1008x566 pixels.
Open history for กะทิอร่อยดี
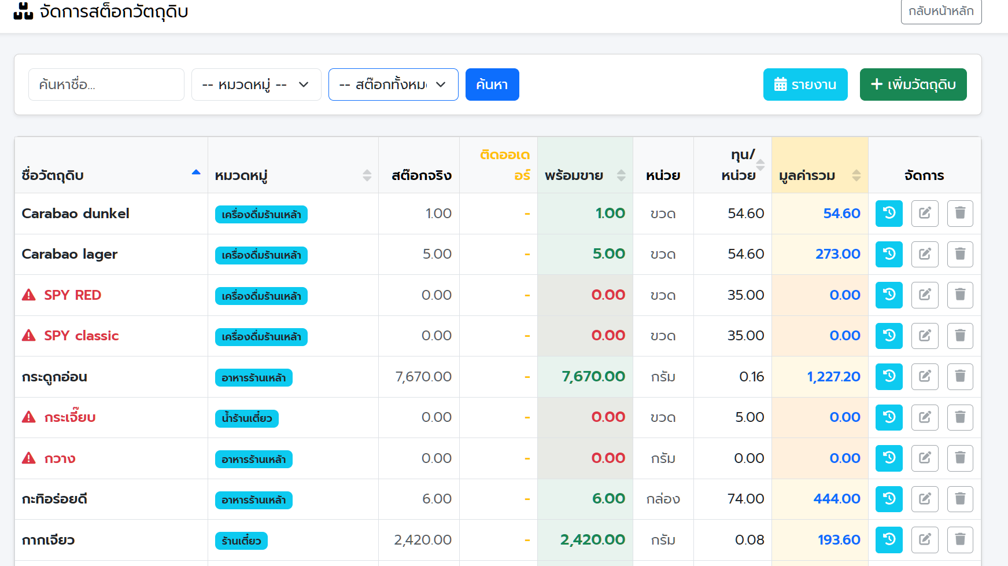[889, 499]
